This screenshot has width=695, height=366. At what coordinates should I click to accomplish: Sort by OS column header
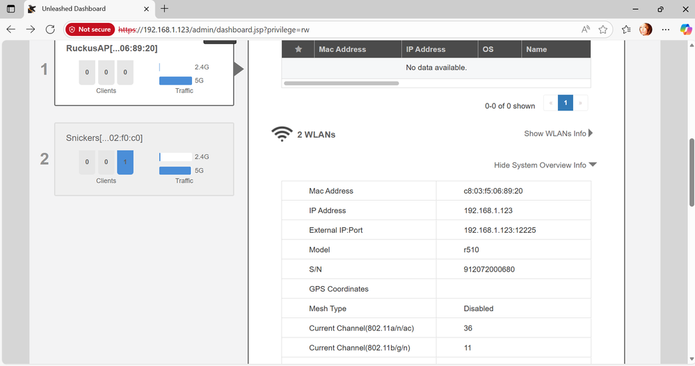point(500,49)
